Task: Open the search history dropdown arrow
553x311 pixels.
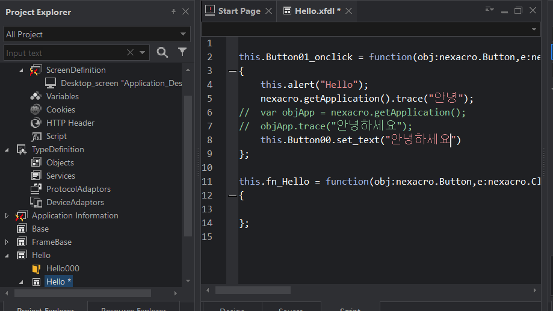Action: click(x=142, y=52)
